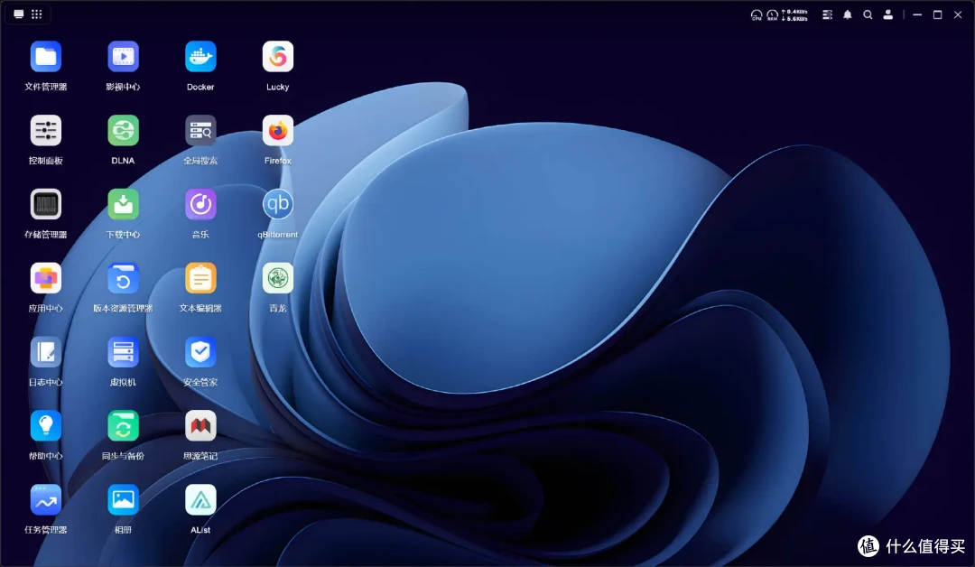Open the 安全管家 security manager
Screen dimensions: 975x567
(200, 352)
